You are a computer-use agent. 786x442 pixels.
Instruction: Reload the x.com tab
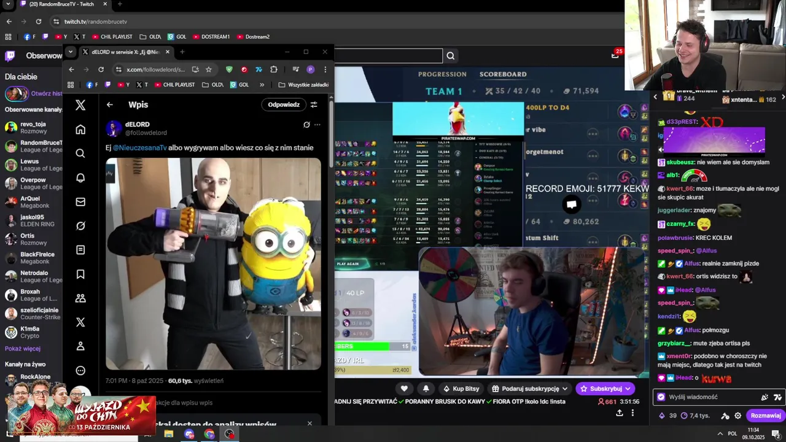(x=101, y=69)
